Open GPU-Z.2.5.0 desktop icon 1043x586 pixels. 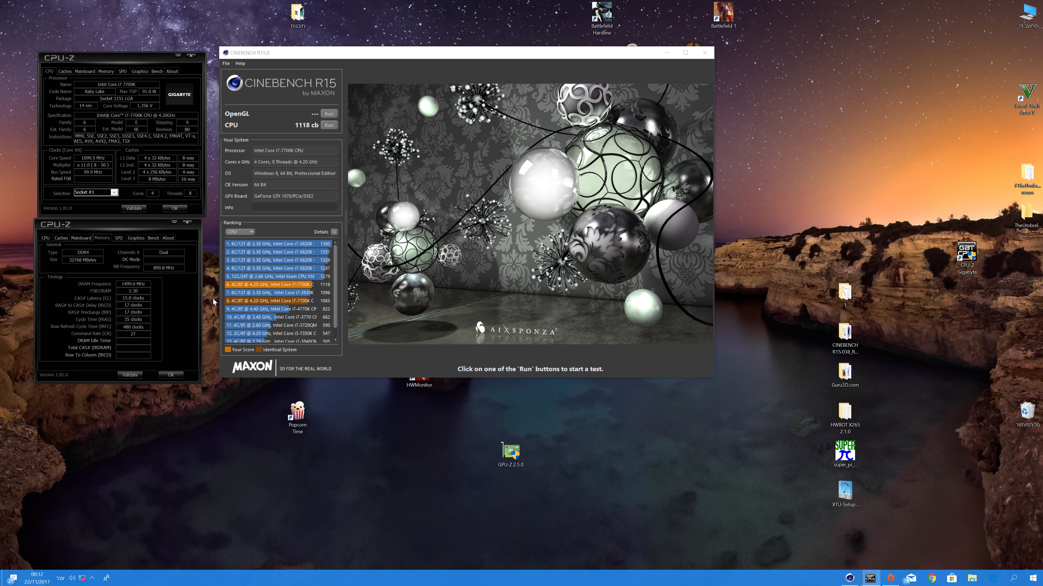(511, 454)
